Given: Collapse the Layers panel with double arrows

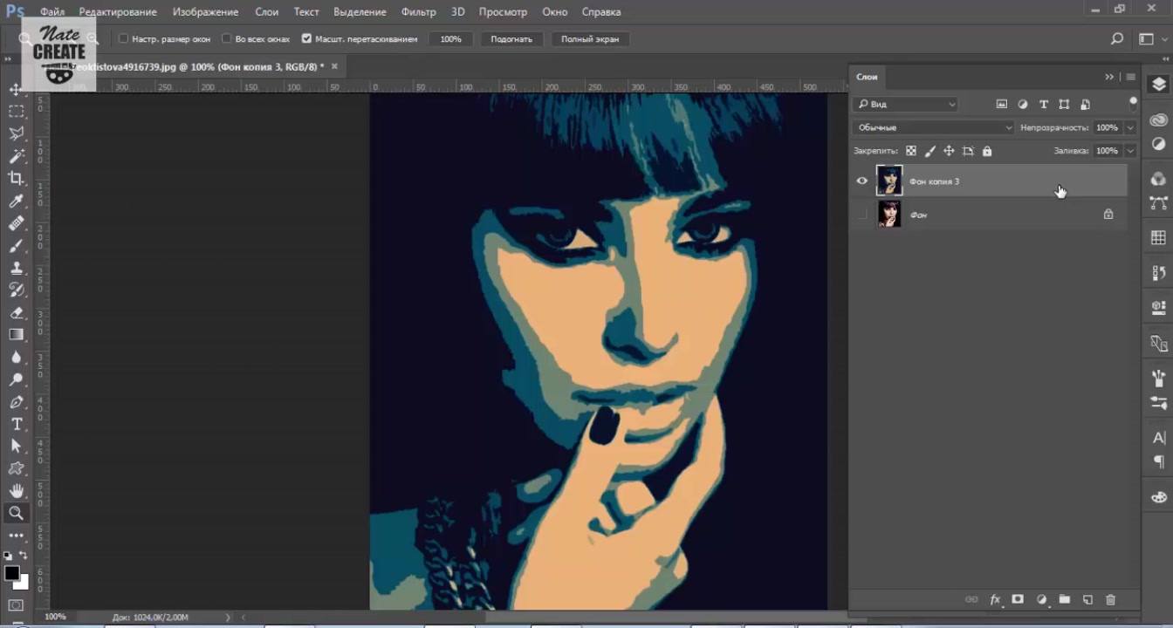Looking at the screenshot, I should 1109,77.
